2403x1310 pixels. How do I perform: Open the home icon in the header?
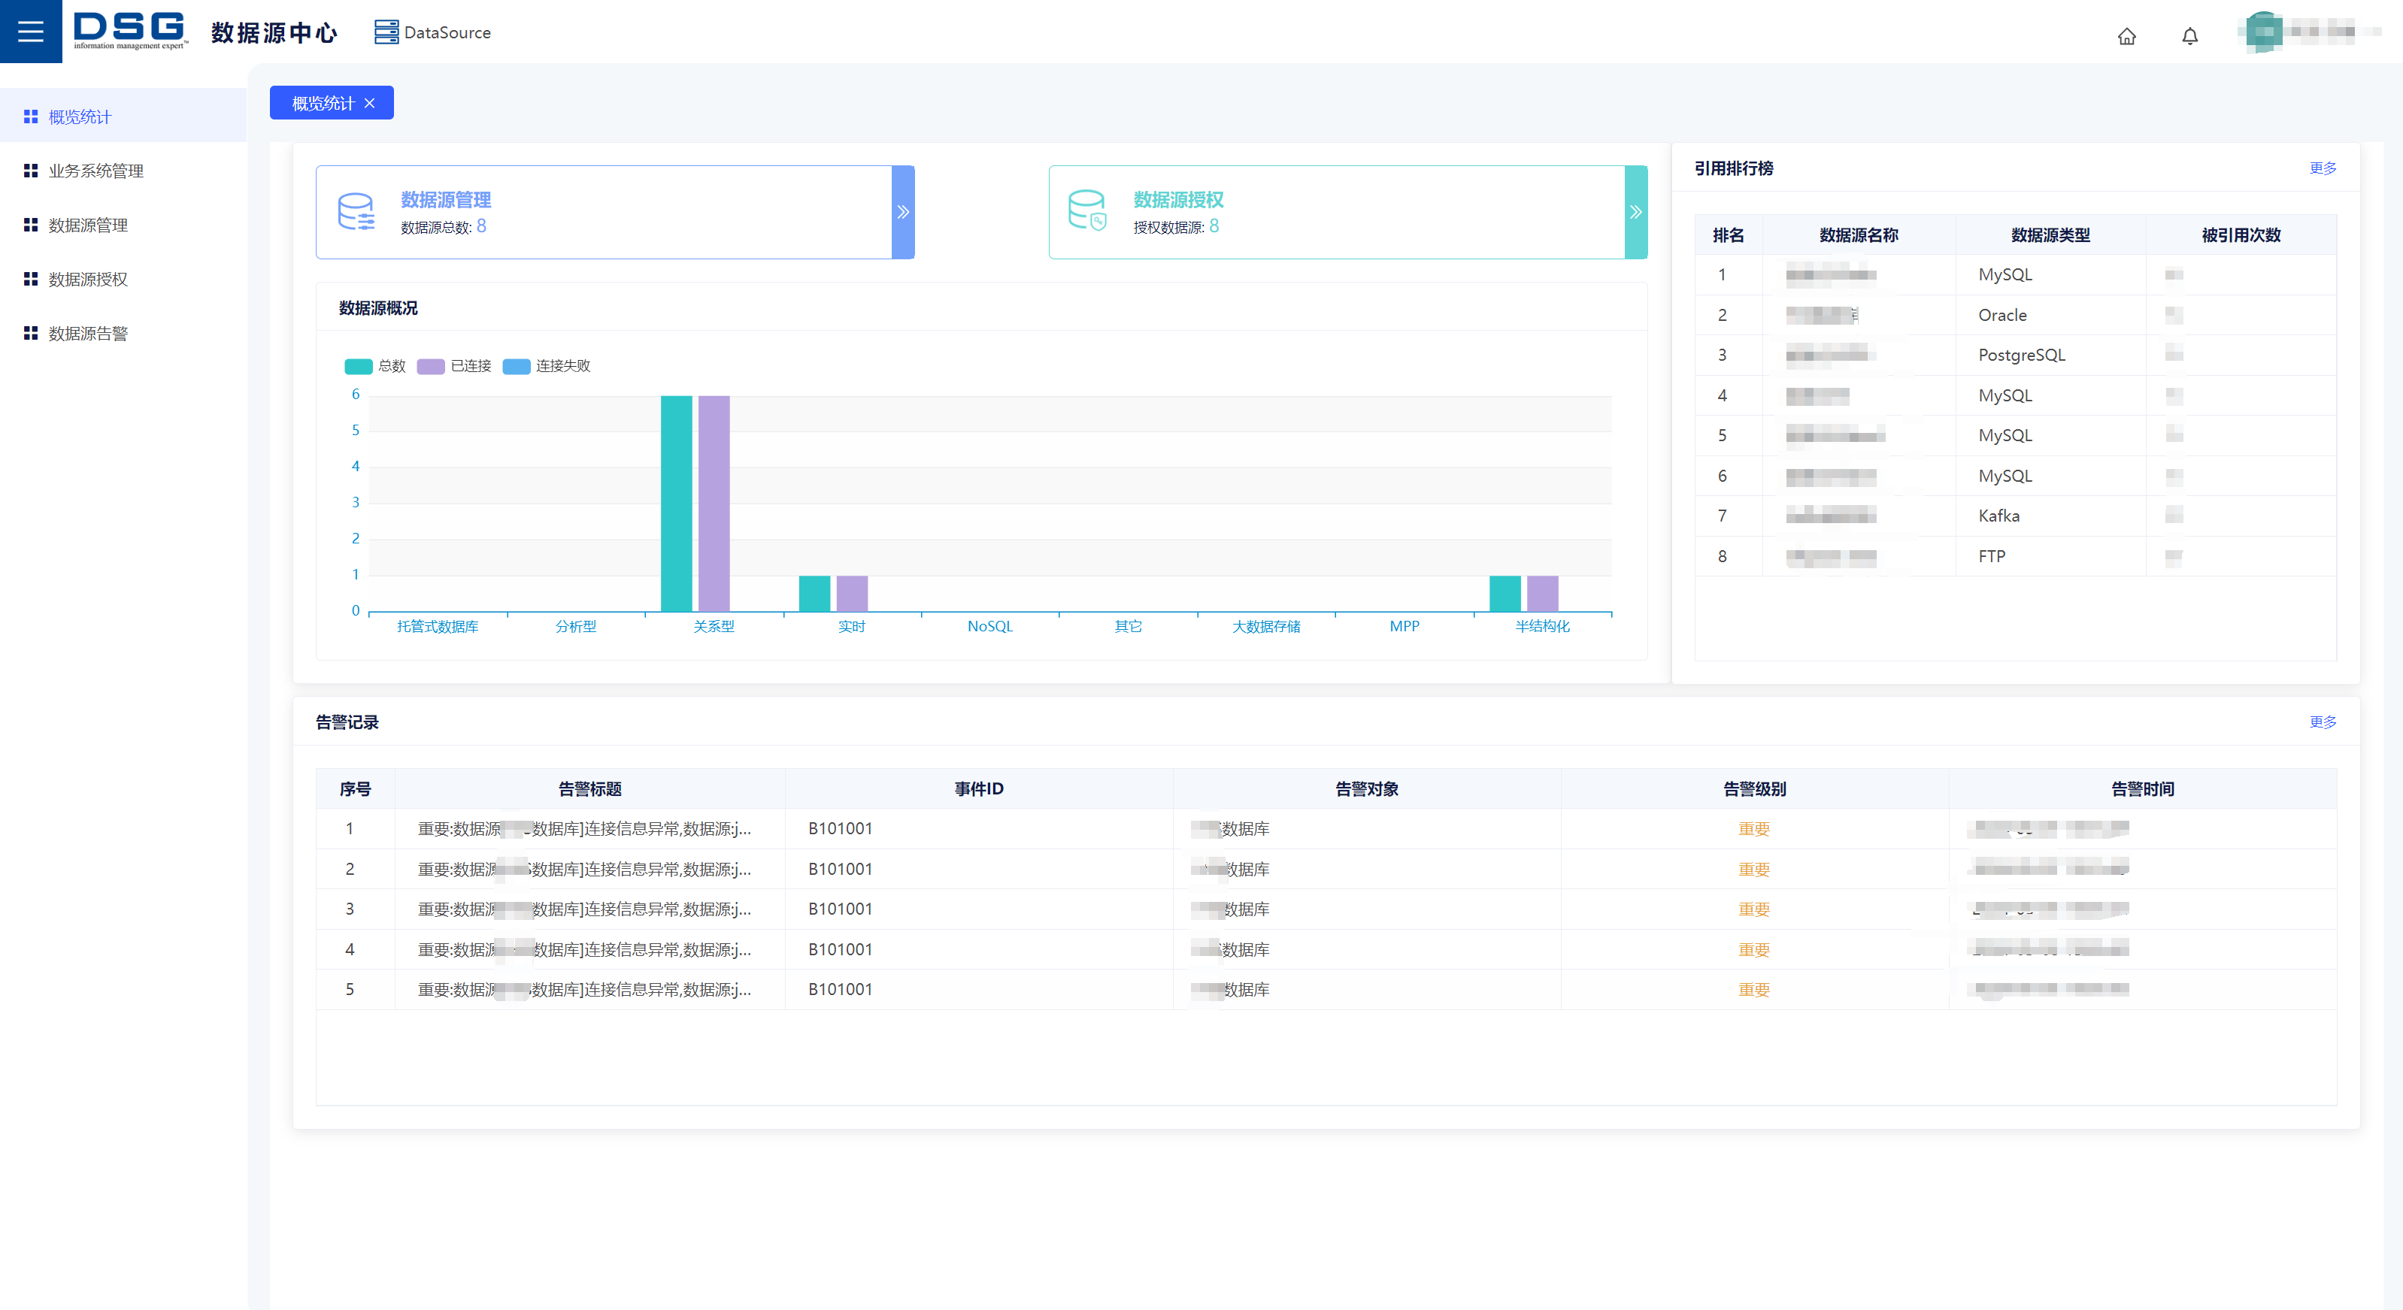tap(2126, 36)
